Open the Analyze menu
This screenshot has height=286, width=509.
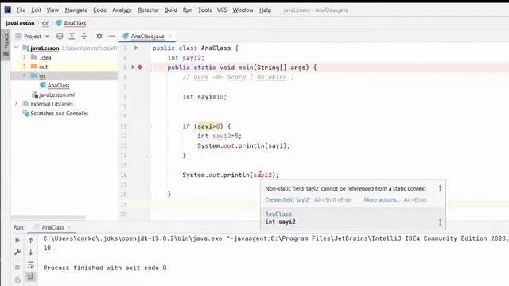pyautogui.click(x=122, y=10)
